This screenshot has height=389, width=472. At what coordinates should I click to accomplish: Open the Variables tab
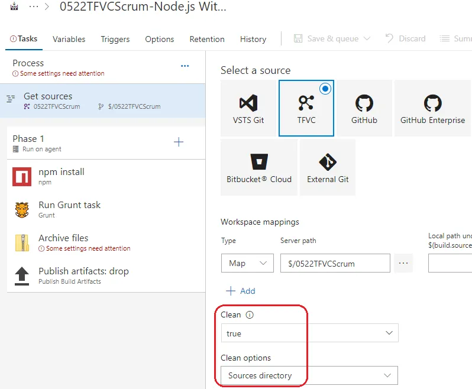pyautogui.click(x=69, y=39)
